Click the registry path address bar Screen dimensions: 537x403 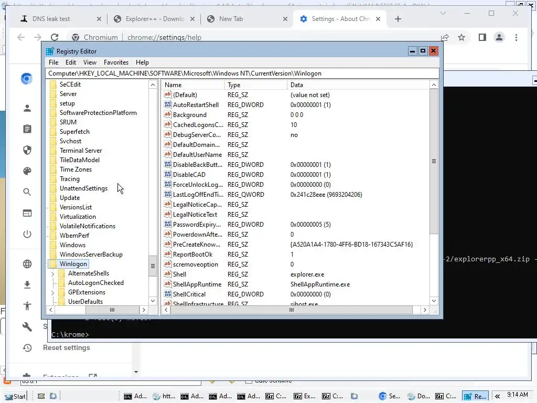pyautogui.click(x=242, y=73)
